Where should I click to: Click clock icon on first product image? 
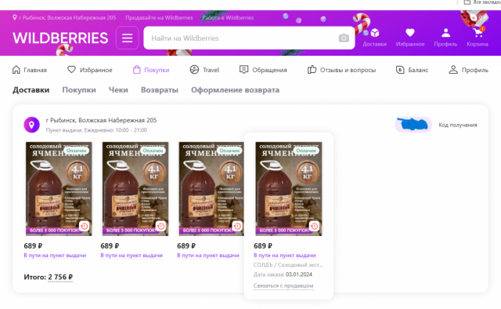click(85, 226)
